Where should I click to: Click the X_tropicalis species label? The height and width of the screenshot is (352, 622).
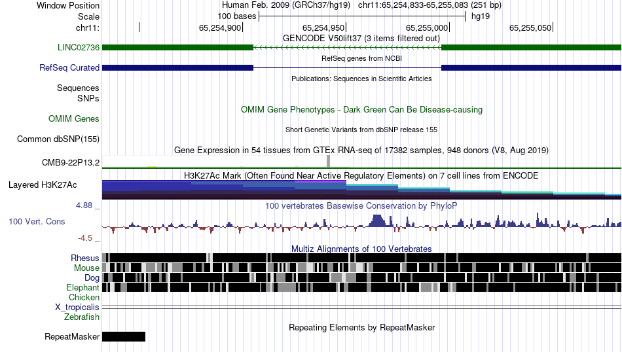point(77,308)
